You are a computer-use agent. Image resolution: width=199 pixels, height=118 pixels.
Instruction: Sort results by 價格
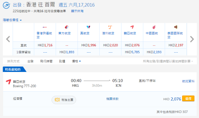(75, 61)
